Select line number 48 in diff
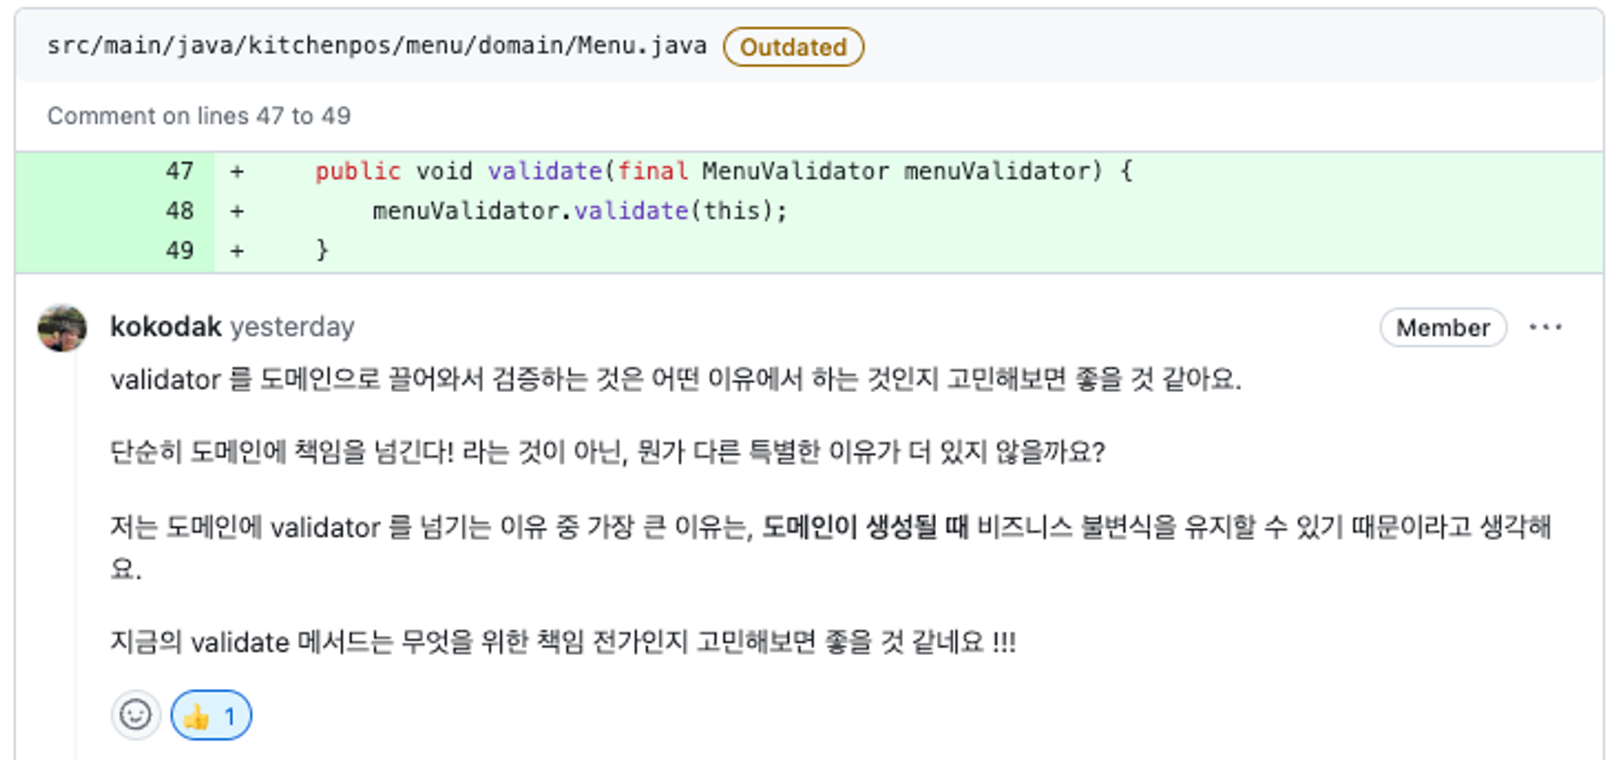The width and height of the screenshot is (1618, 760). [180, 211]
